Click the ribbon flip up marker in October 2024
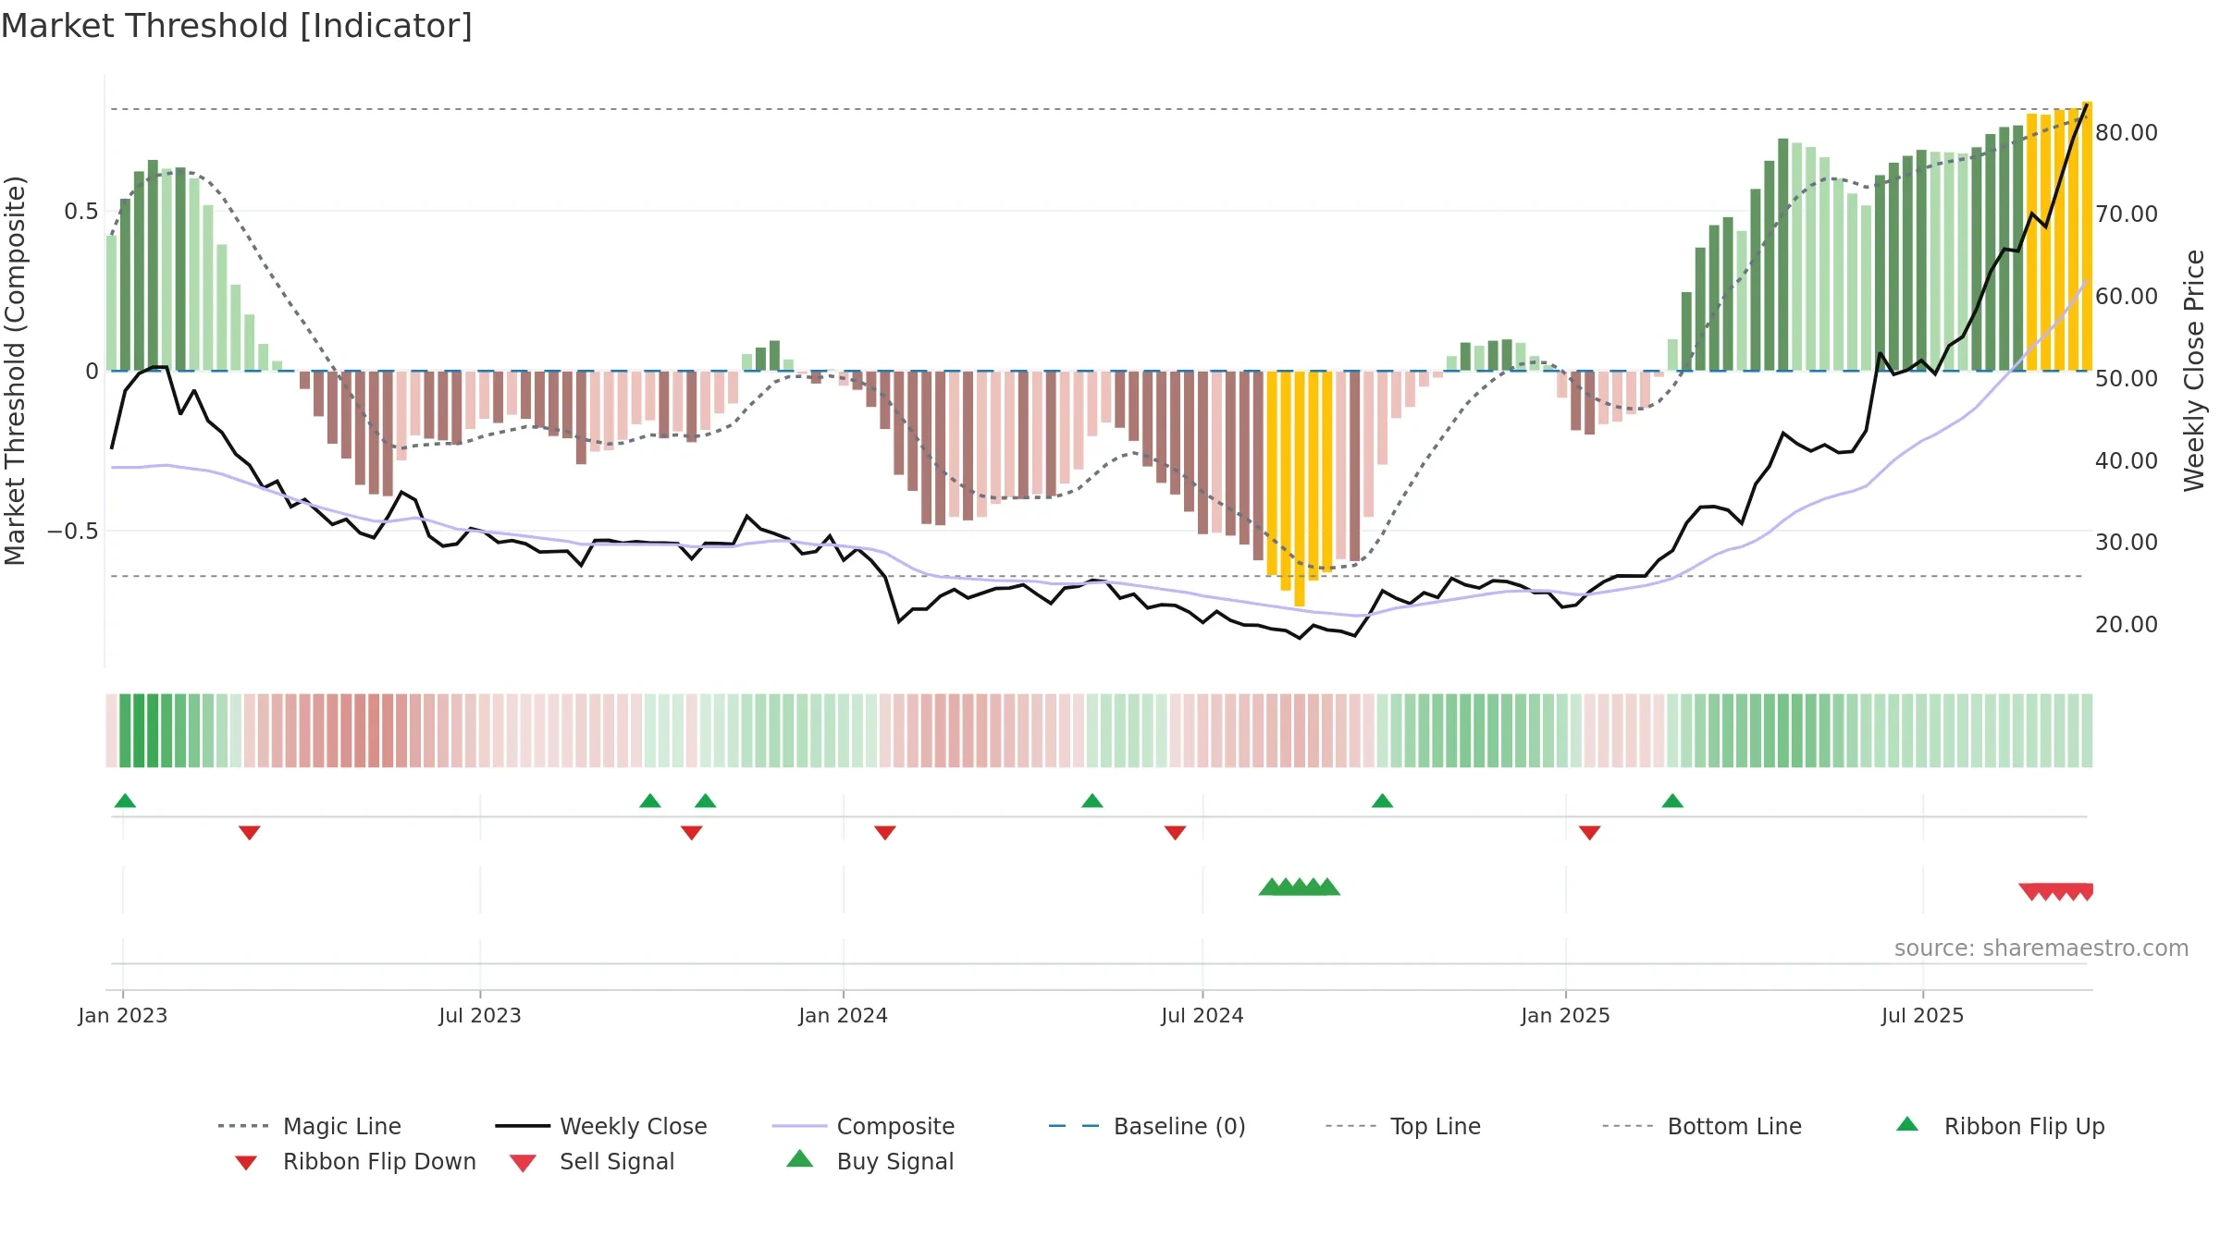This screenshot has width=2220, height=1248. (1383, 801)
